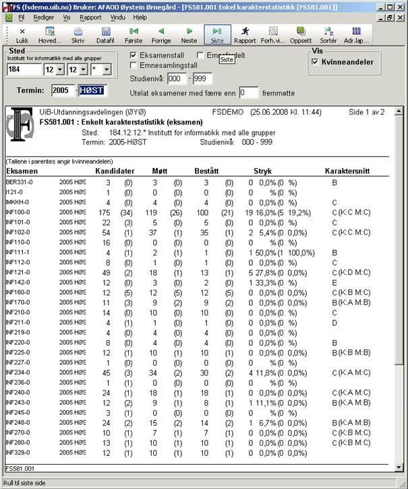Click the 'Side 1 av 2' page indicator
The width and height of the screenshot is (408, 489).
point(366,112)
